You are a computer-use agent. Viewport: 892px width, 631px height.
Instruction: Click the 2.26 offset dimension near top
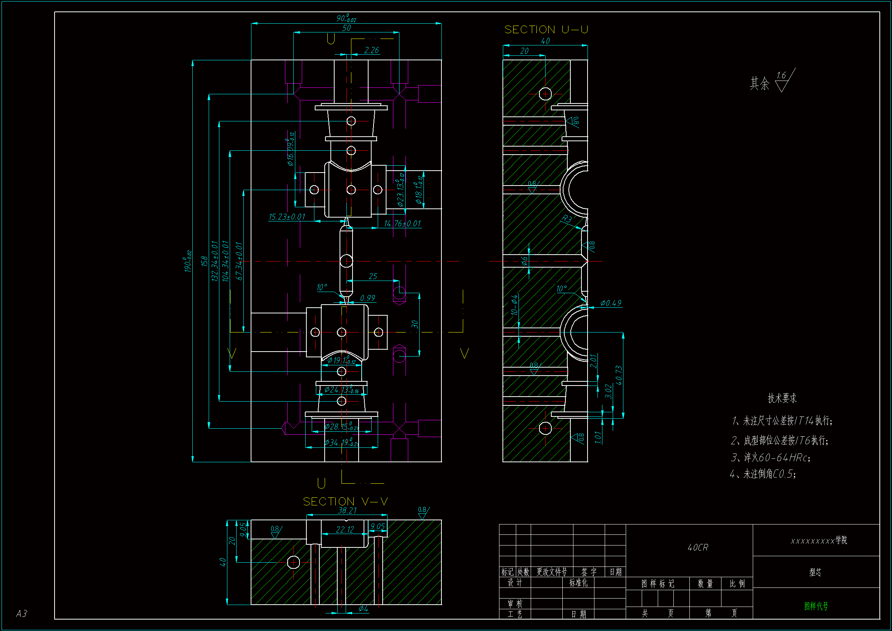371,50
